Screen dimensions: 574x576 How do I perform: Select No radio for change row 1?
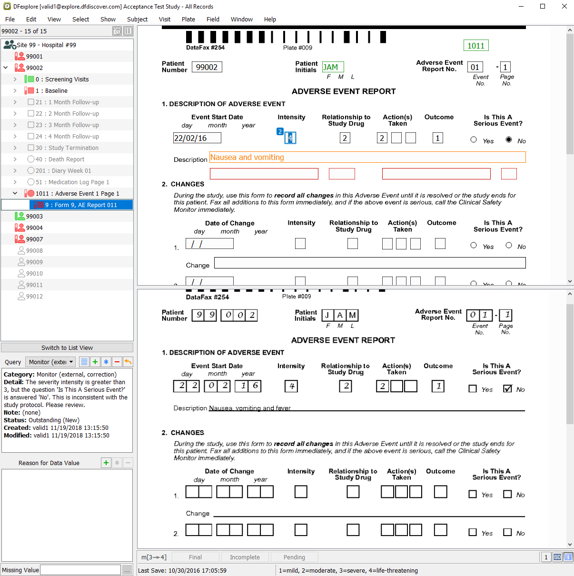click(x=509, y=245)
